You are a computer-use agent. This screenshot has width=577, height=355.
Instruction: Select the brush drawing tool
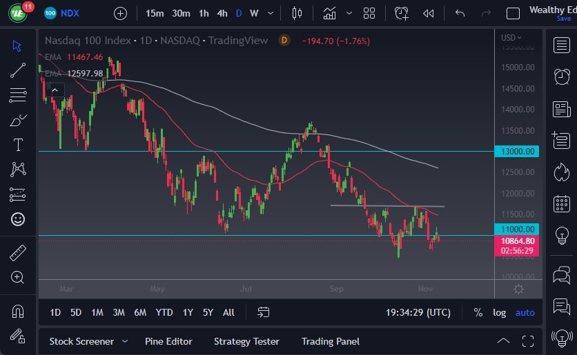[x=18, y=120]
